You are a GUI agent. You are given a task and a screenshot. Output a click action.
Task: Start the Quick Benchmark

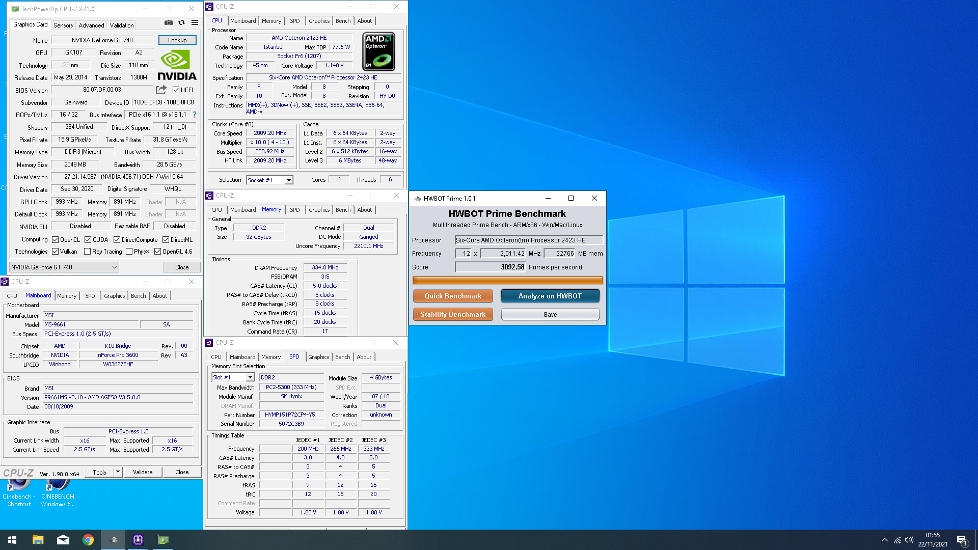point(453,296)
